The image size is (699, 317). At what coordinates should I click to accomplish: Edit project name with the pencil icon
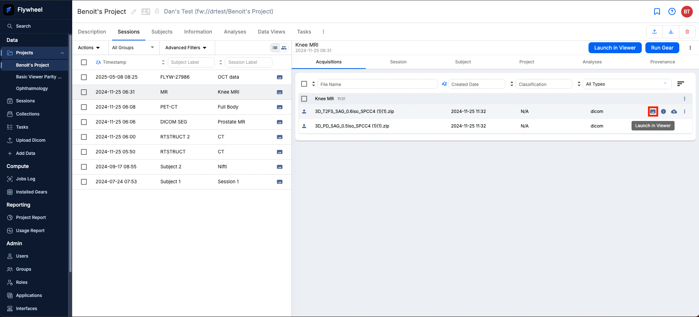click(134, 12)
